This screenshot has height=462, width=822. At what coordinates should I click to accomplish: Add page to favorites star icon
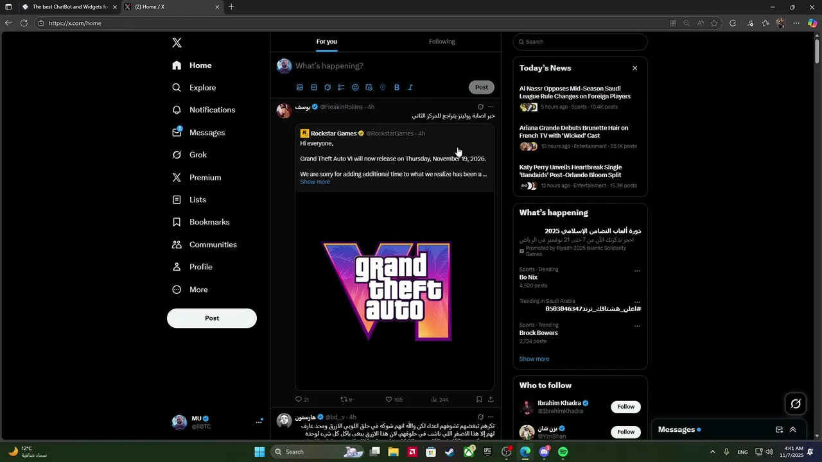point(714,23)
